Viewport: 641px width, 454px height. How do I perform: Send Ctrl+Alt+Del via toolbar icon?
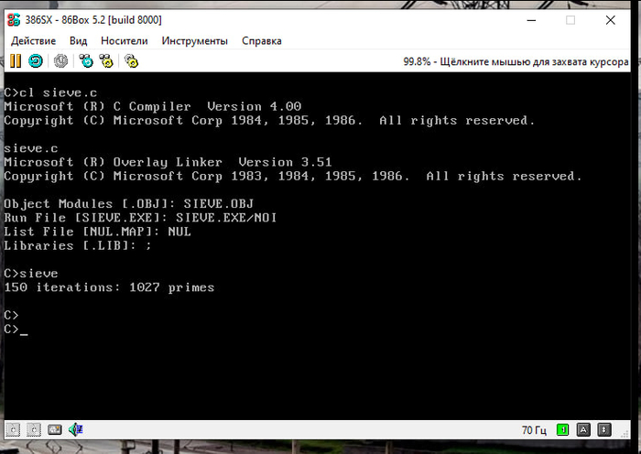pyautogui.click(x=85, y=61)
